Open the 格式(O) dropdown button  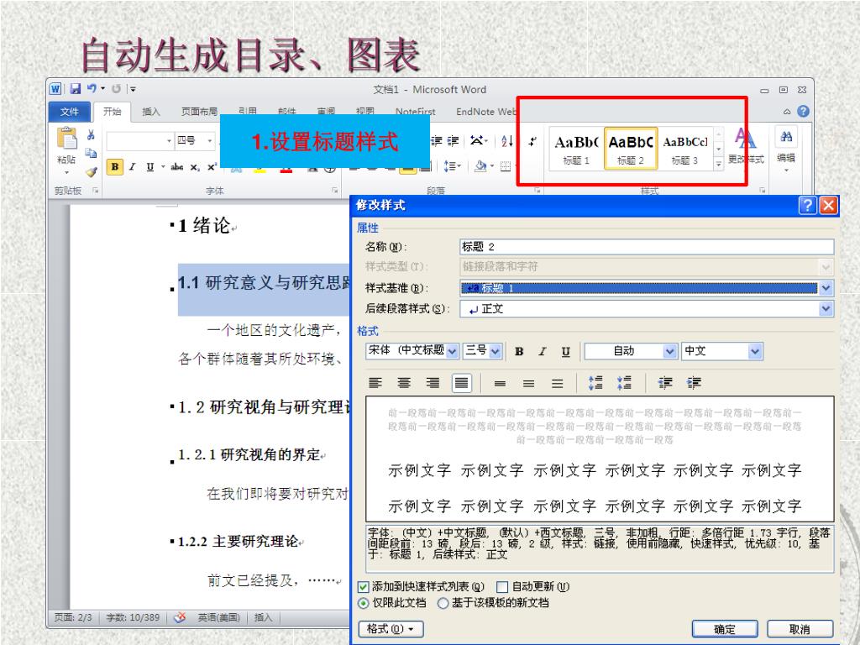click(391, 629)
